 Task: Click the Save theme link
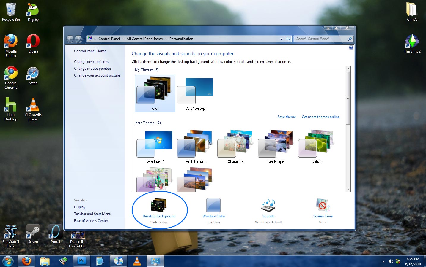tap(287, 117)
